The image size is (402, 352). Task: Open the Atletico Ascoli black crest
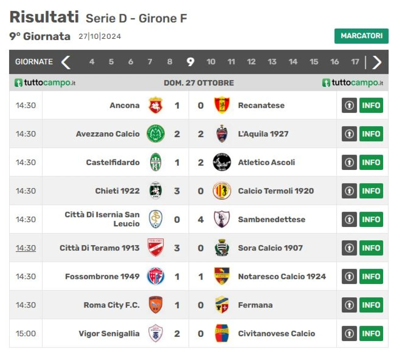[222, 162]
